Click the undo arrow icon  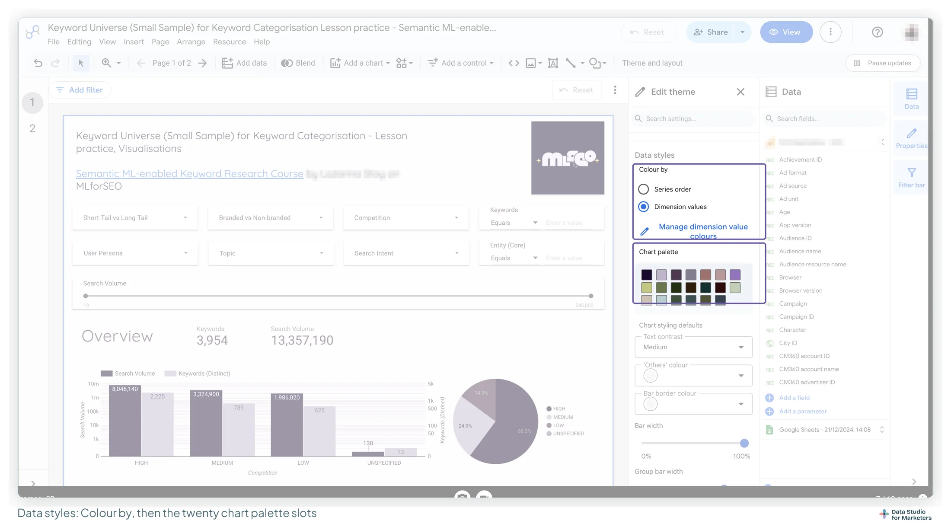point(38,63)
